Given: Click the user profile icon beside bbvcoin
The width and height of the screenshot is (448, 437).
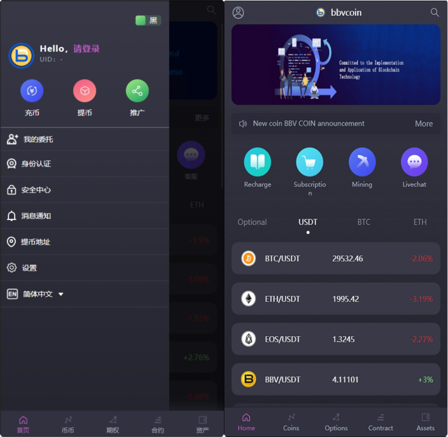Looking at the screenshot, I should click(x=238, y=12).
